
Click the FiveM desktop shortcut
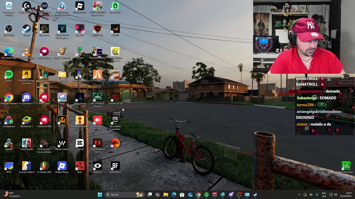pos(98,76)
